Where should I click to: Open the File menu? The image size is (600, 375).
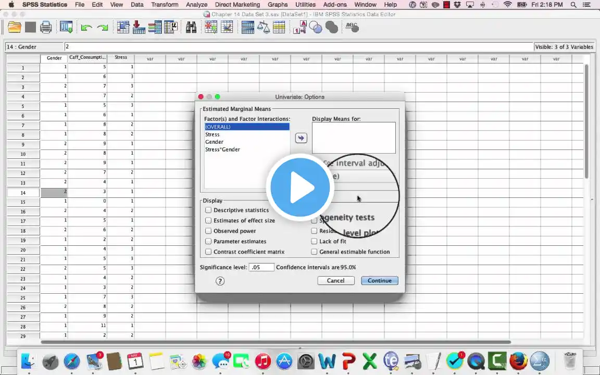click(x=80, y=5)
